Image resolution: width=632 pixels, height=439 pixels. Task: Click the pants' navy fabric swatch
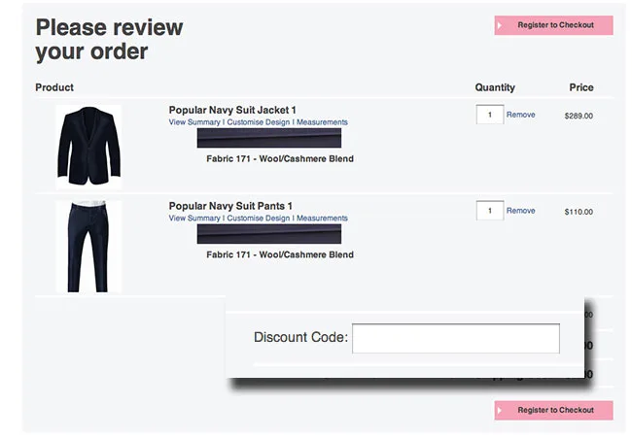(269, 234)
